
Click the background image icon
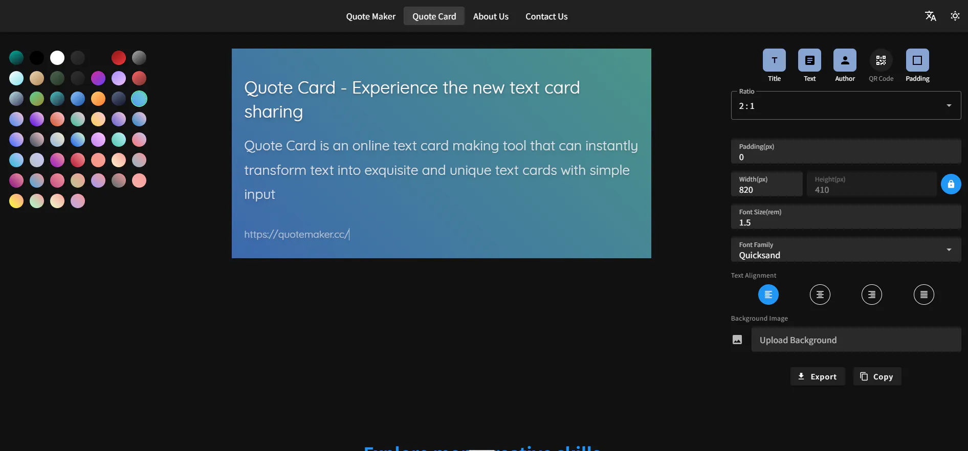coord(737,340)
